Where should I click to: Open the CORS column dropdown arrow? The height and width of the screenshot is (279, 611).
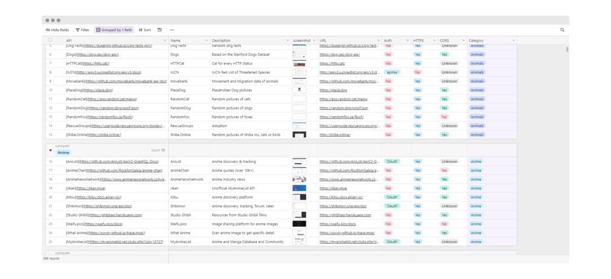tap(463, 41)
